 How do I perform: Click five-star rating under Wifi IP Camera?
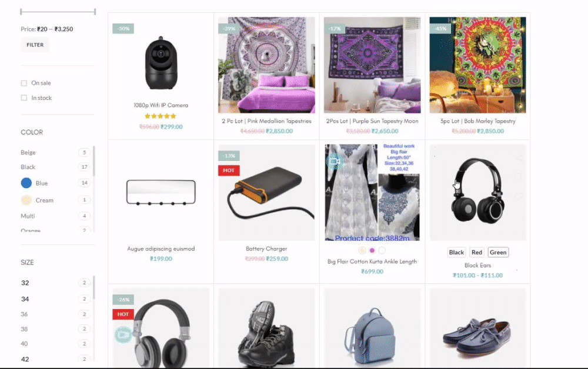coord(161,116)
